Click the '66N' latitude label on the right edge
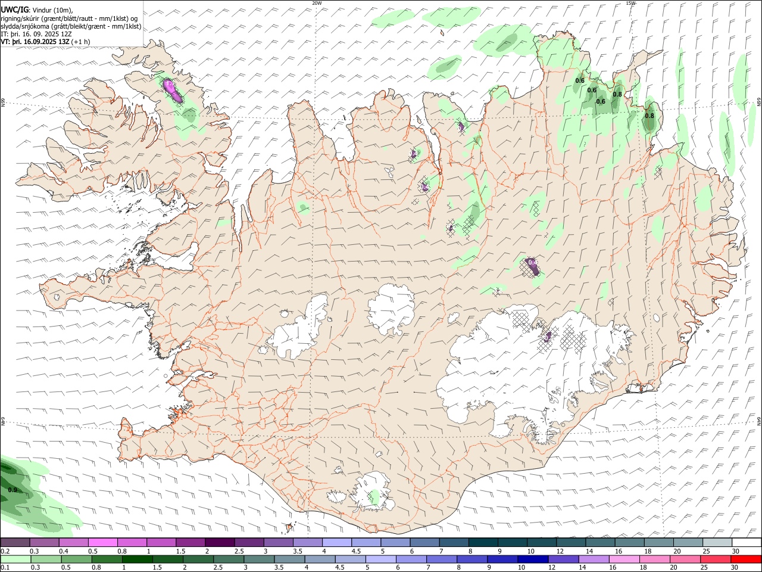The width and height of the screenshot is (762, 572). [759, 102]
